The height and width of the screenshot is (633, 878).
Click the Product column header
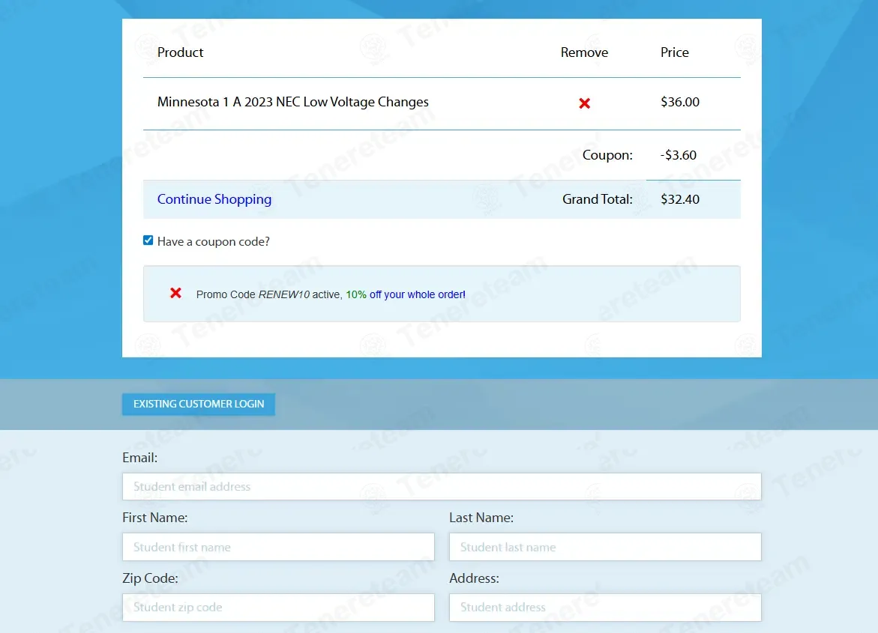(180, 52)
